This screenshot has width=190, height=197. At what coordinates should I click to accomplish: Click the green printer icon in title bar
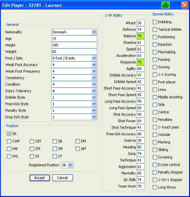(x=165, y=5)
